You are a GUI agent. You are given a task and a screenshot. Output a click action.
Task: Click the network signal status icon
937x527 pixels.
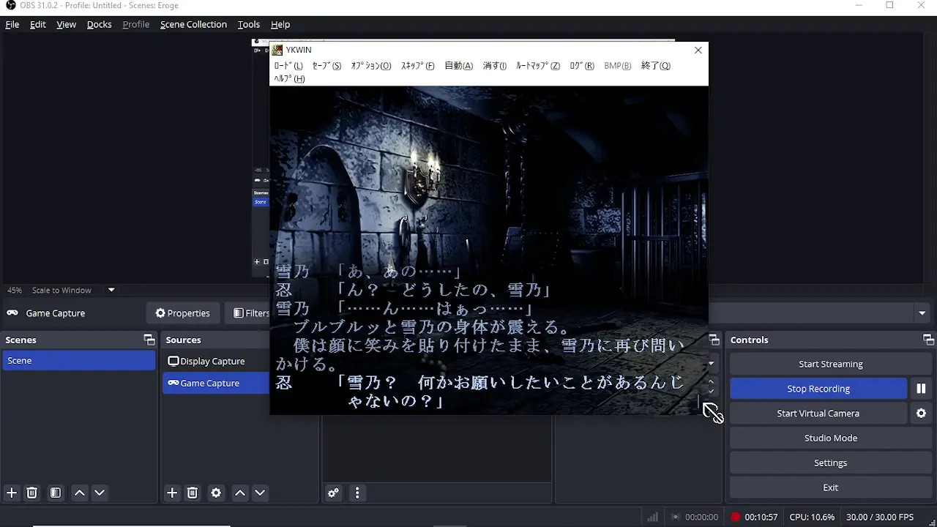click(x=652, y=517)
